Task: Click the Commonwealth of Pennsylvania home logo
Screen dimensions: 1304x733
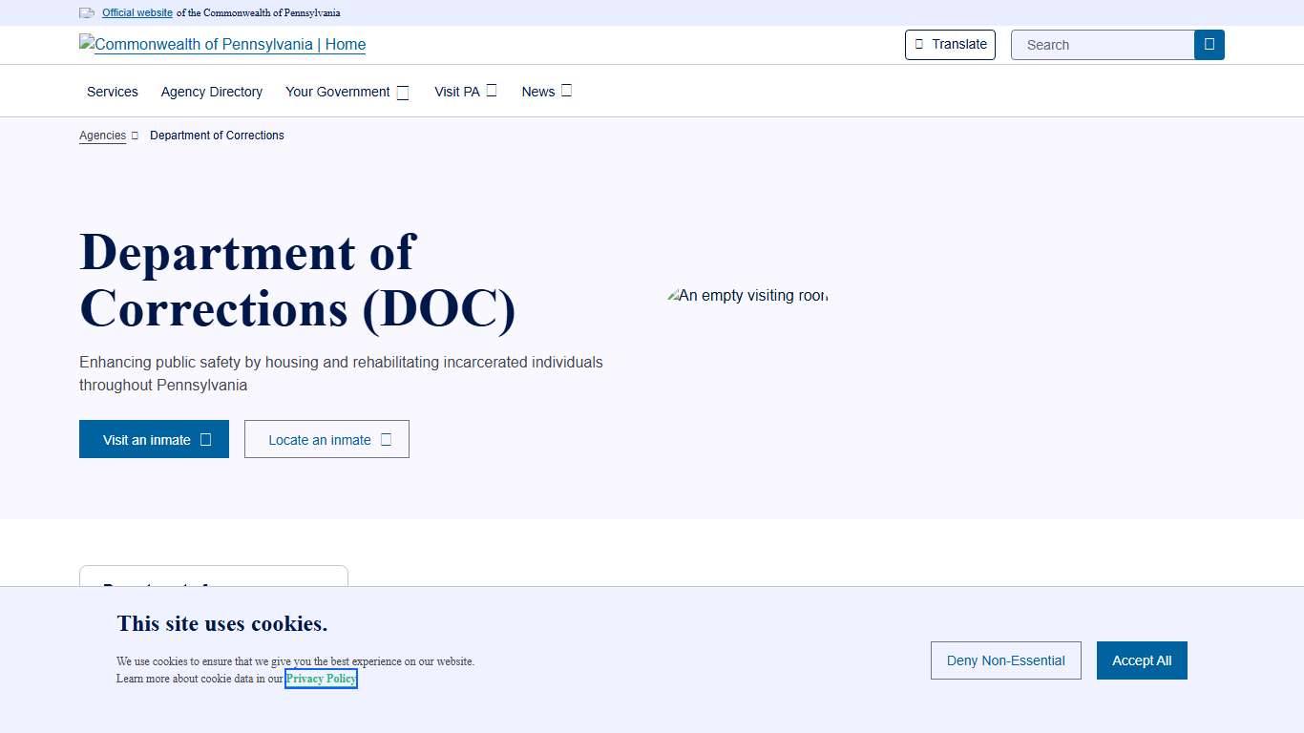Action: [x=222, y=44]
